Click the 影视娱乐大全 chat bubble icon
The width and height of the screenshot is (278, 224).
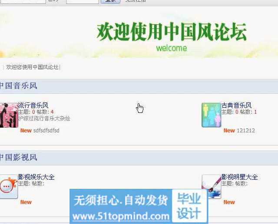[8, 186]
